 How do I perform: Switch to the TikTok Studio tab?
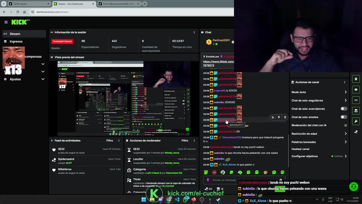point(29,4)
